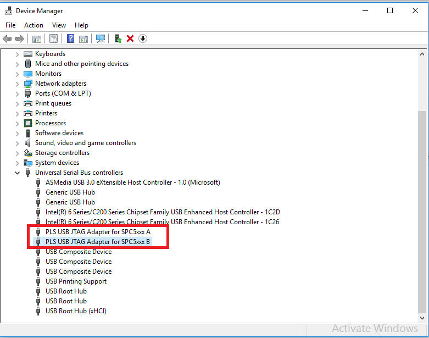Select USB Root Hub (xHCI) device
429x338 pixels.
tap(76, 311)
